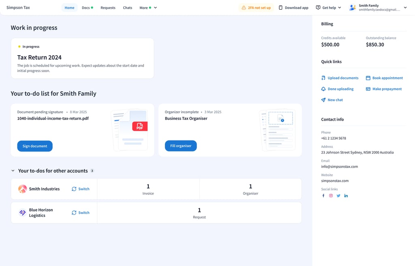Open the Requests tab
This screenshot has height=266, width=415.
pos(108,8)
